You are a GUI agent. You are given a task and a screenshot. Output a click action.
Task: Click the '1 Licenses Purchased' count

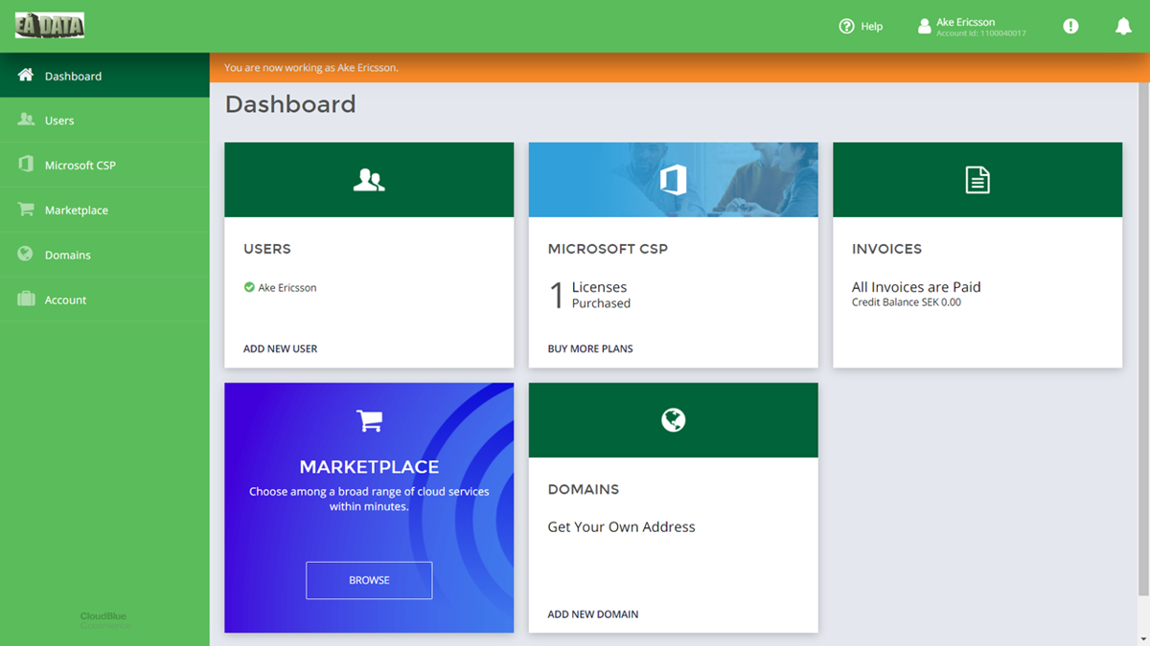point(589,295)
